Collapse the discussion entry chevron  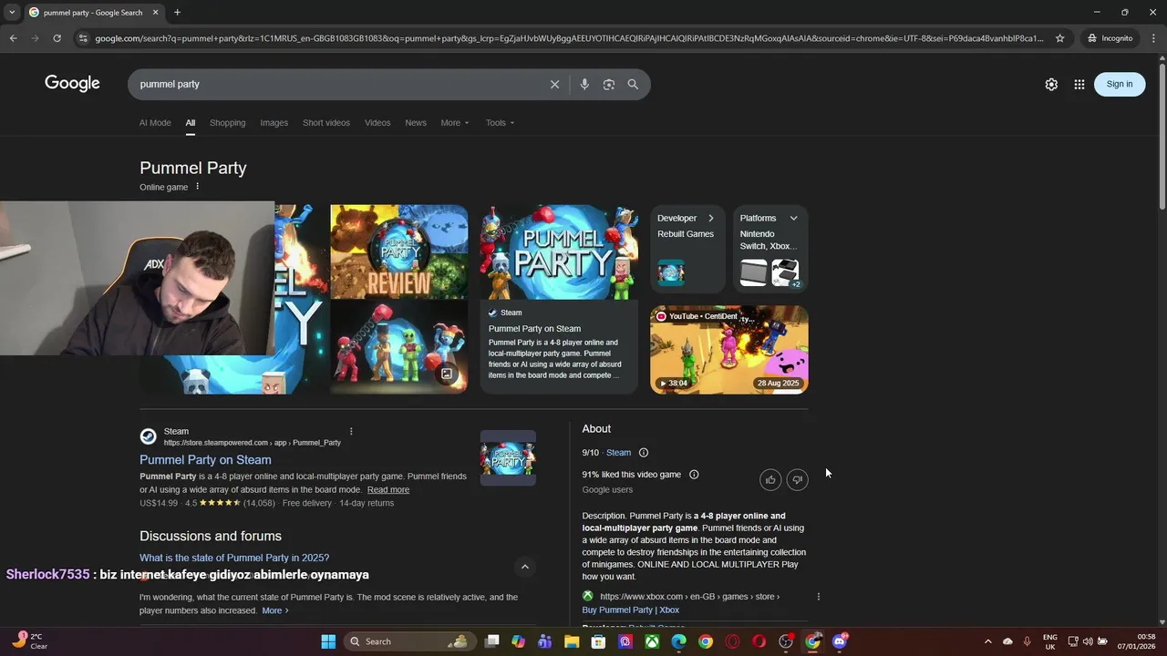[524, 567]
